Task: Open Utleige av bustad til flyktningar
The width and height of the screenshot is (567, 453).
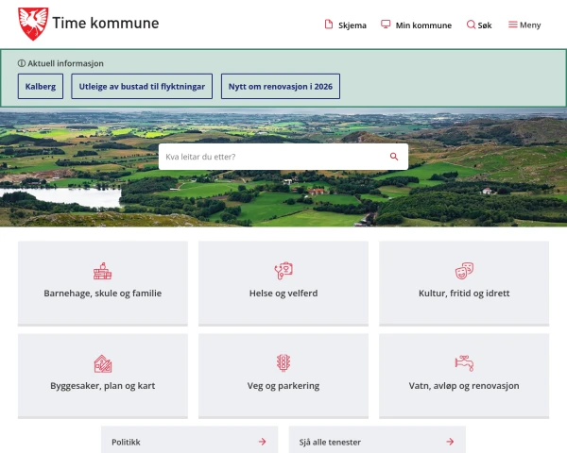Action: click(x=142, y=87)
